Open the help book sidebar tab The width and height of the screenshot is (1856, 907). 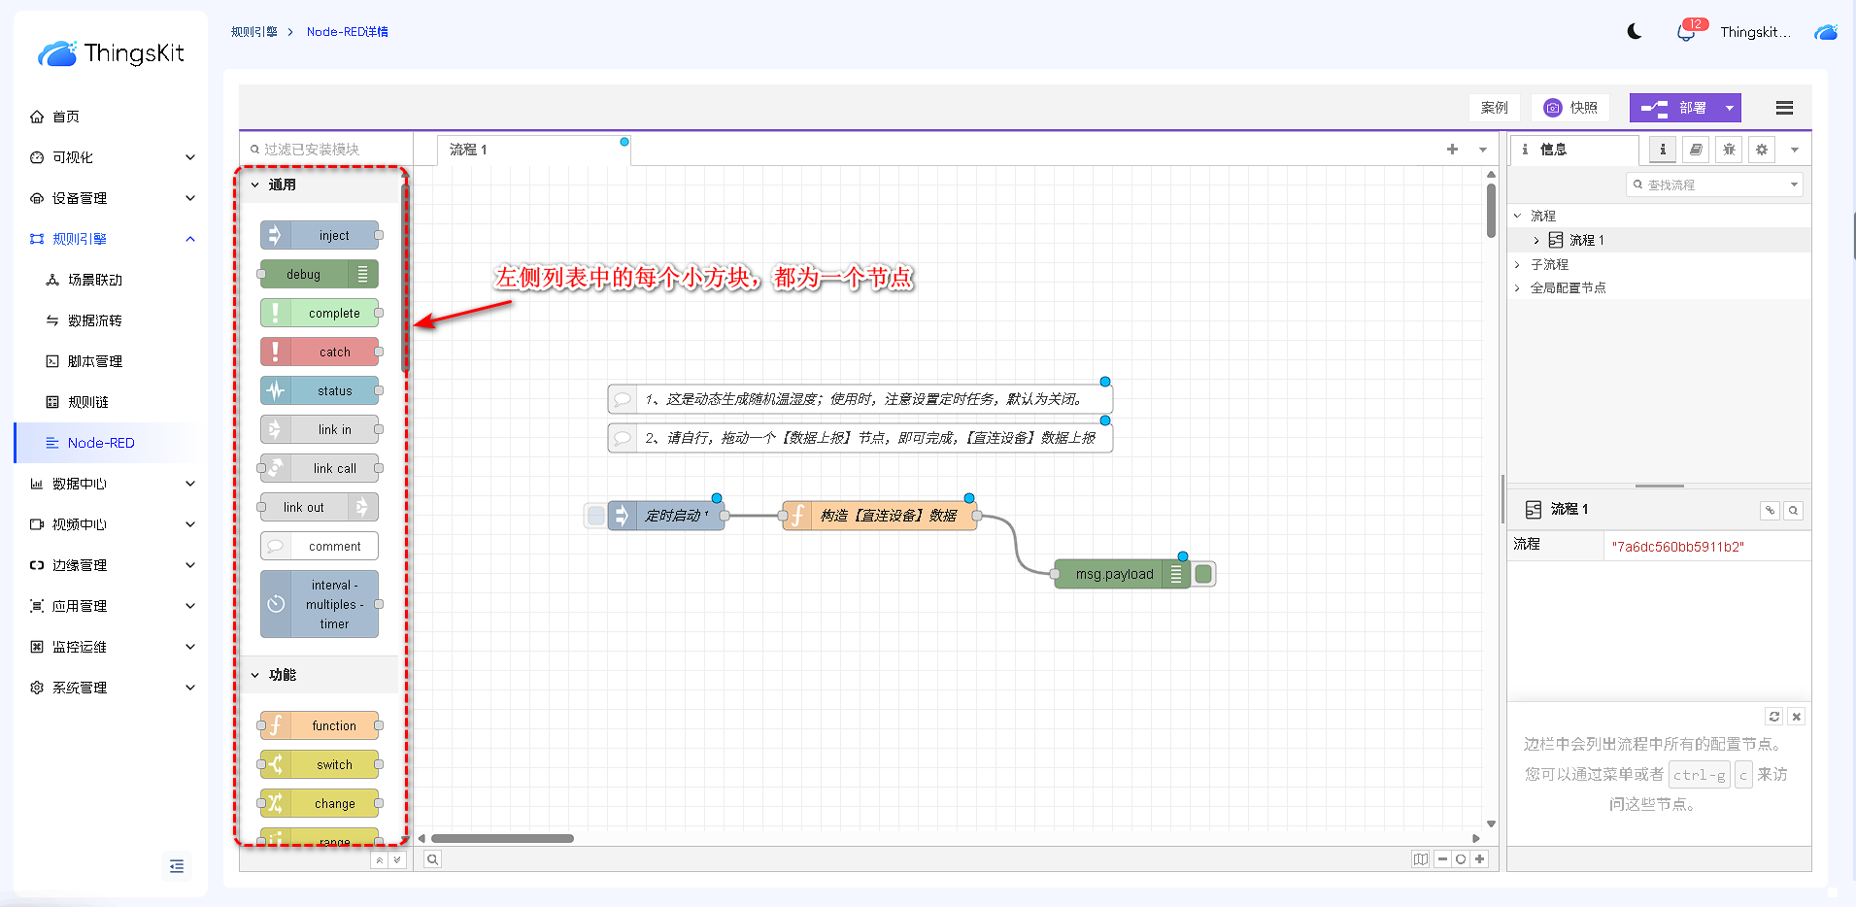tap(1696, 150)
